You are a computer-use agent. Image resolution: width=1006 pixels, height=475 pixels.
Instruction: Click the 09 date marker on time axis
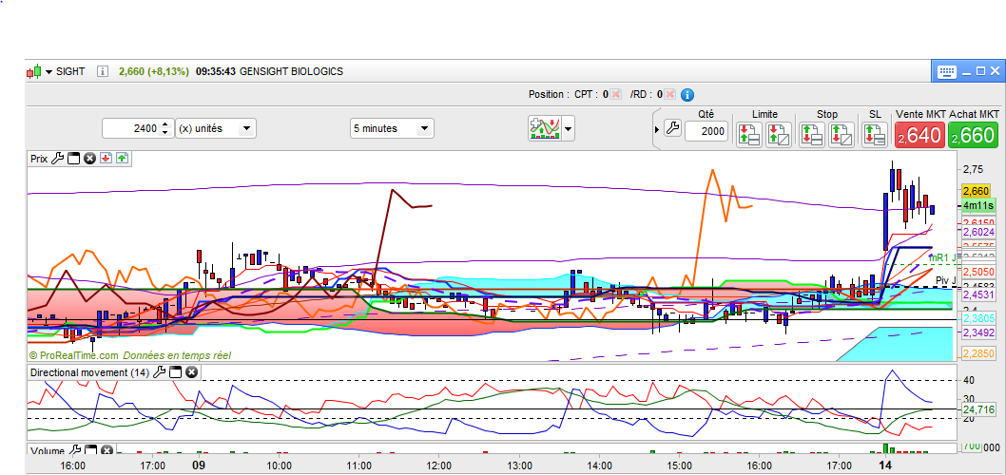pyautogui.click(x=198, y=465)
